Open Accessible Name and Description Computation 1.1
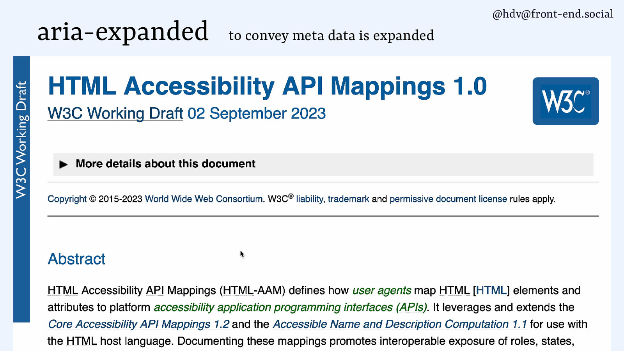 point(400,324)
